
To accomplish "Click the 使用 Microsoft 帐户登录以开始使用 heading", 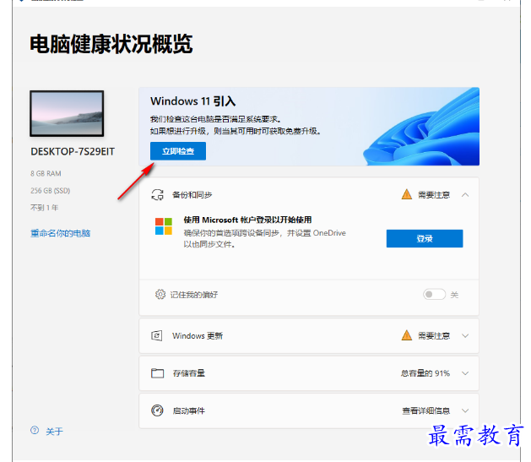I will tap(247, 220).
